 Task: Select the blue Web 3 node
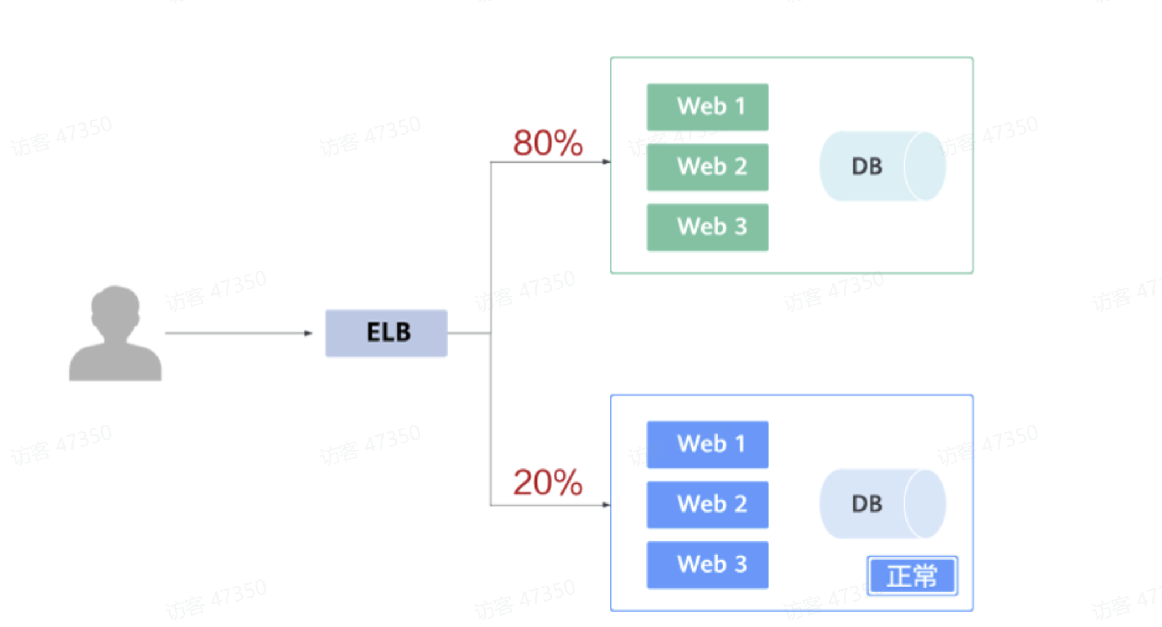tap(708, 565)
